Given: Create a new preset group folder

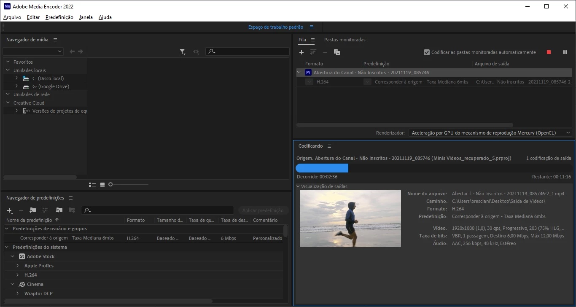Looking at the screenshot, I should [x=33, y=210].
